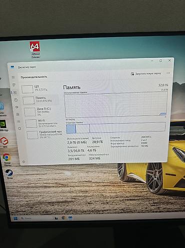Click the '32,0 ГБ' total memory value
Image resolution: width=185 pixels, height=248 pixels.
(x=163, y=85)
